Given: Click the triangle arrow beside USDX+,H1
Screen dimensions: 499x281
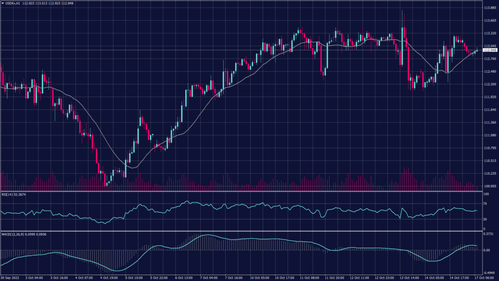Looking at the screenshot, I should pyautogui.click(x=2, y=3).
